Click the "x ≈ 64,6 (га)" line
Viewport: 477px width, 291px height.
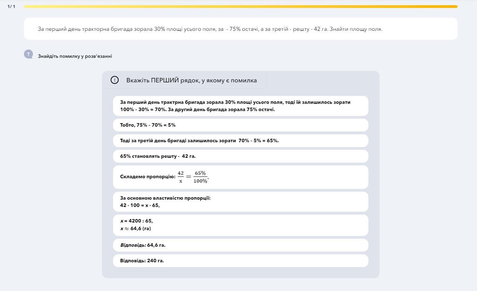136,228
